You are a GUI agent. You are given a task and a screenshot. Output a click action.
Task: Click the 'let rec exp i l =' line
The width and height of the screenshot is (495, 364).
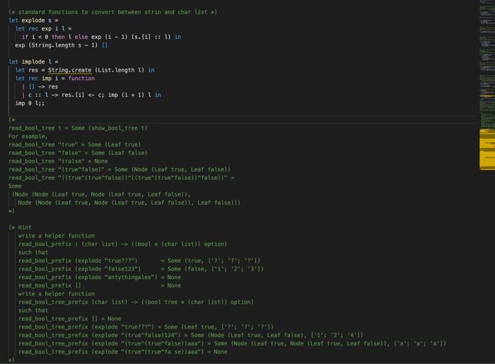pos(43,28)
